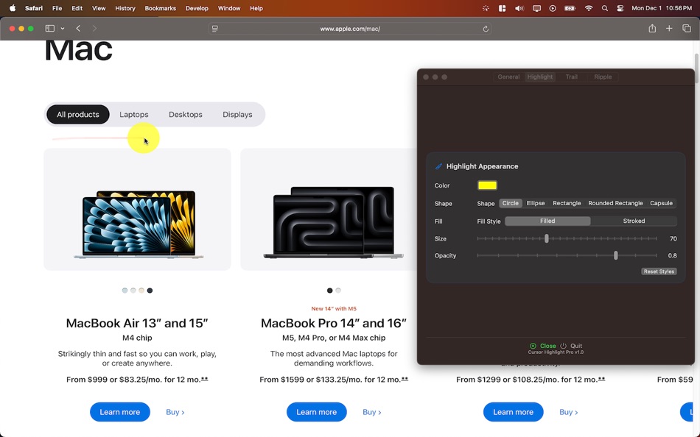Open Safari's sidebar icon
Image resolution: width=700 pixels, height=437 pixels.
48,28
